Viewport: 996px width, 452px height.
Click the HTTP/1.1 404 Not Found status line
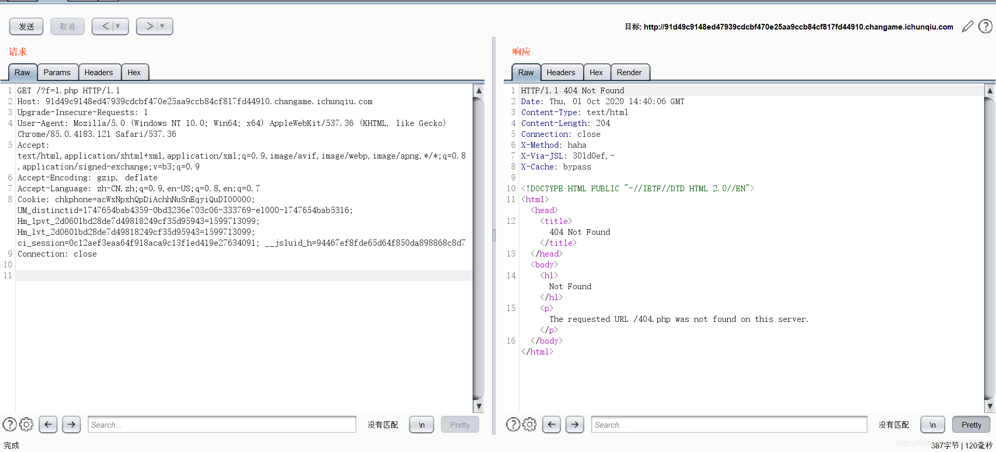click(x=573, y=91)
